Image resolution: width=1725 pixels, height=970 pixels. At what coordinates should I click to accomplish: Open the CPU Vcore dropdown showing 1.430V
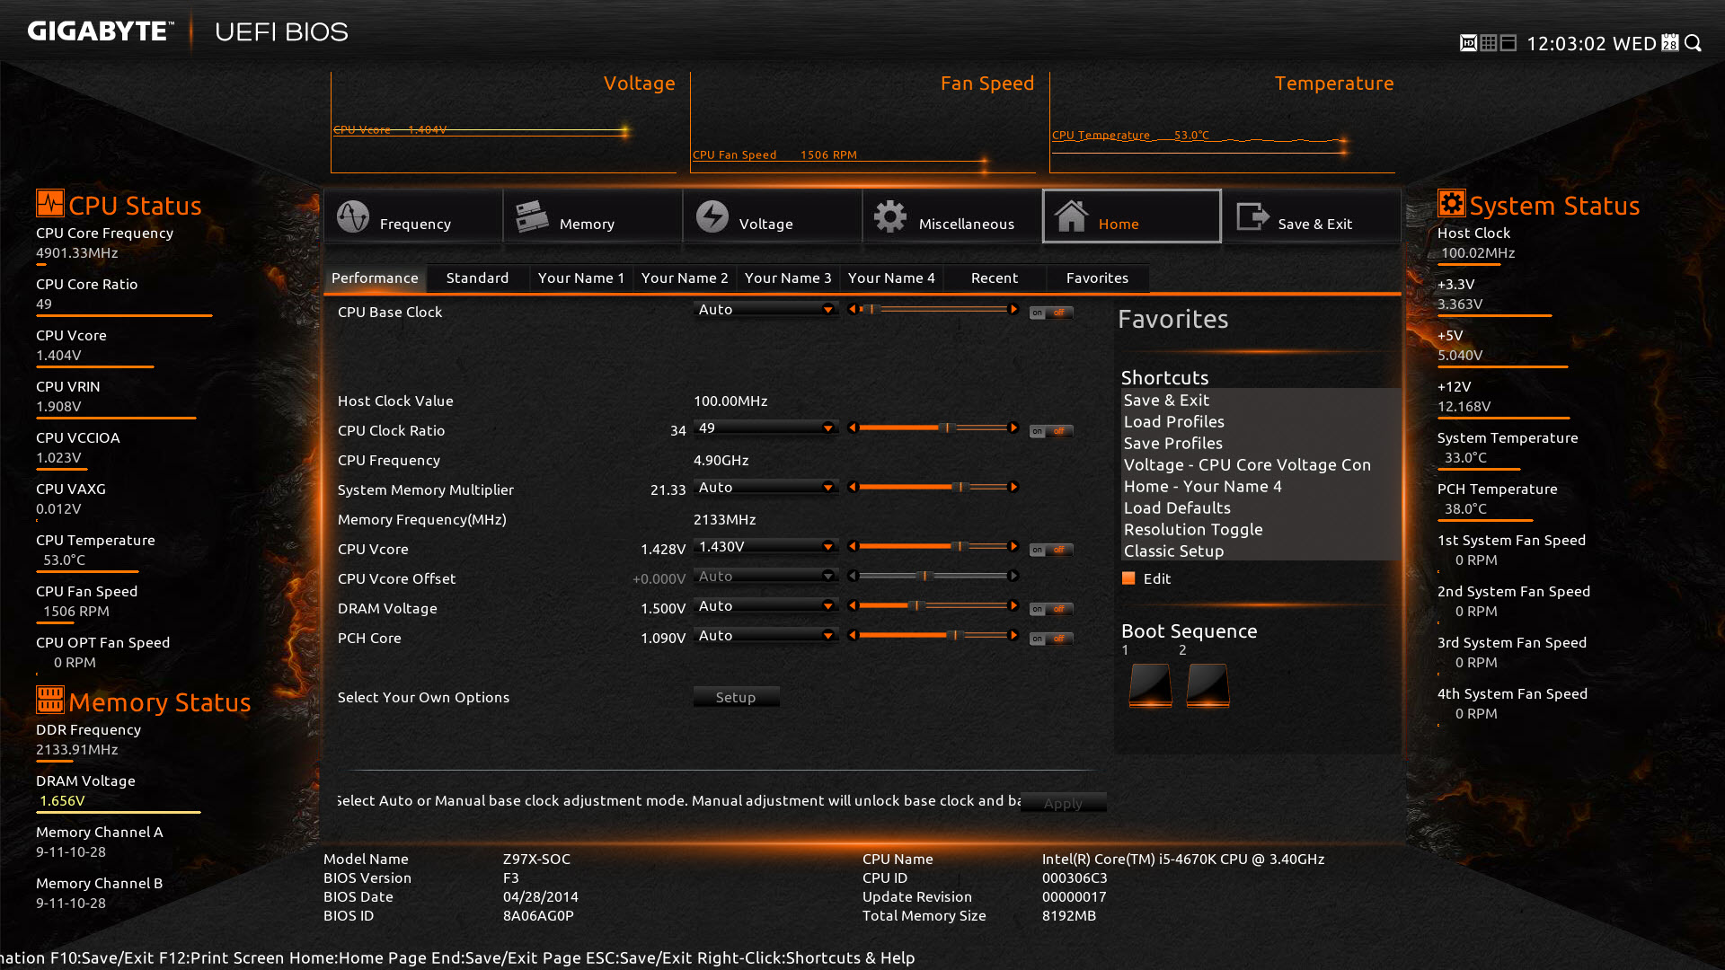pos(765,546)
